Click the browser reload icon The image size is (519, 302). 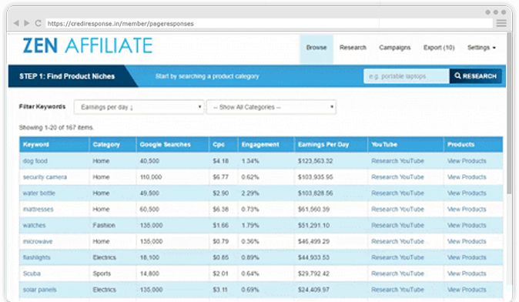tap(38, 23)
